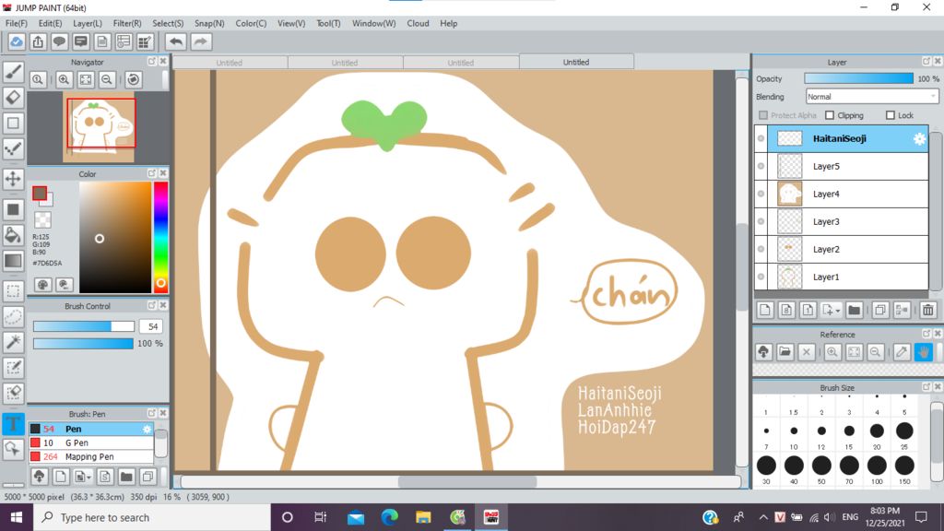Click the brush size slider in Brush Control
This screenshot has height=531, width=944.
84,326
